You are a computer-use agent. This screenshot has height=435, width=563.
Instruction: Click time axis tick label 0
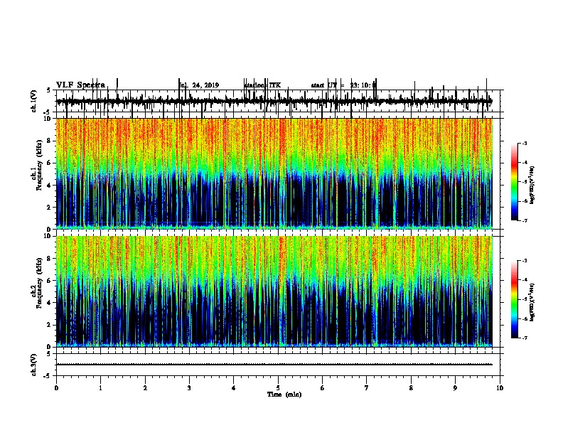56,388
